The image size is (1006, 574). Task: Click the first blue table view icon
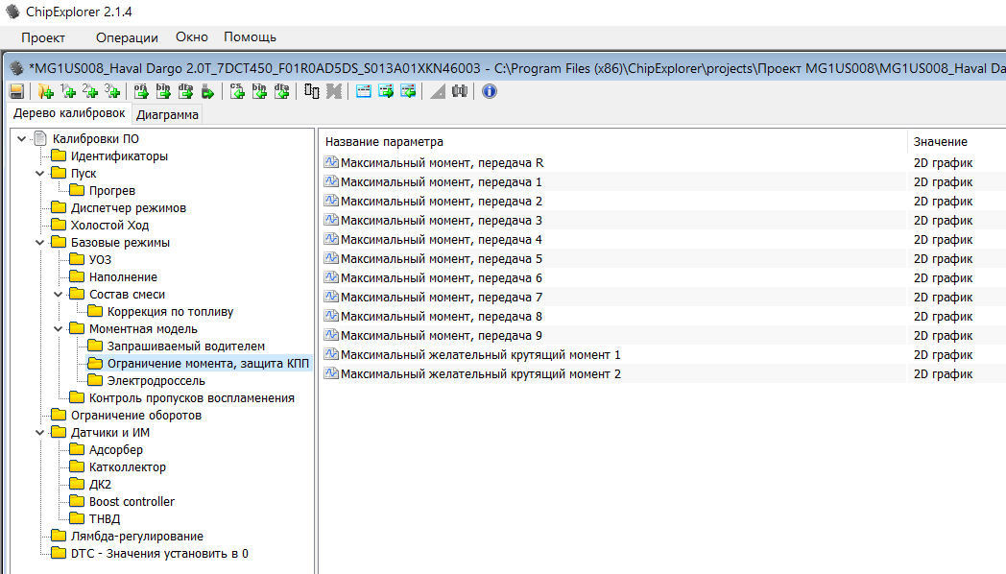coord(364,91)
